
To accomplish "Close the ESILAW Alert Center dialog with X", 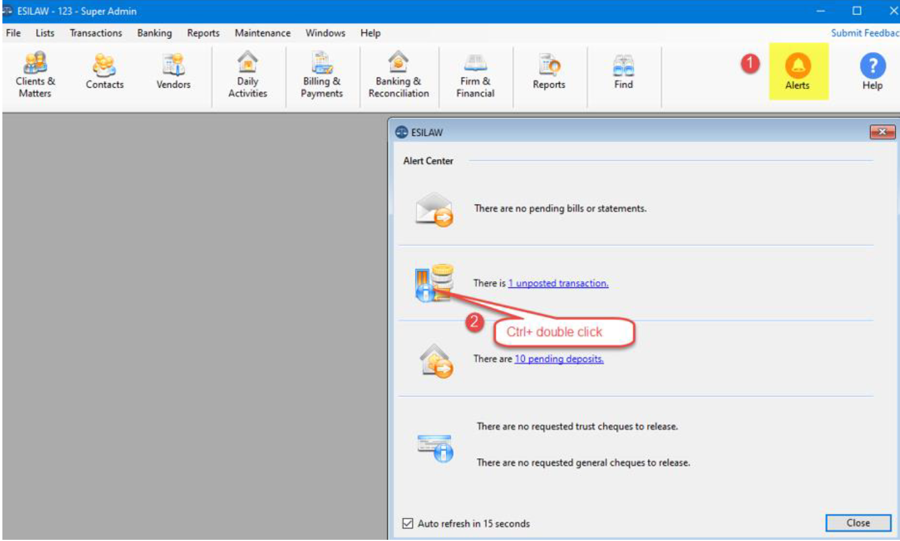I will click(x=883, y=132).
